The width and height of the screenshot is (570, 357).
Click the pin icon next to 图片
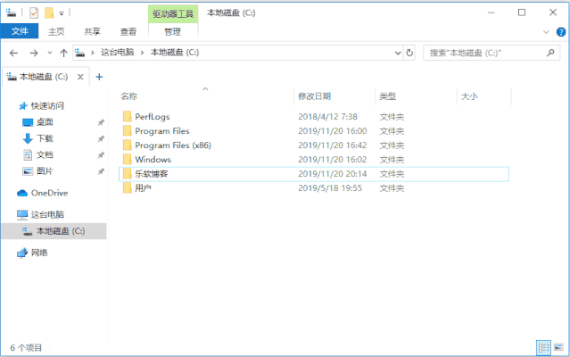tap(101, 171)
